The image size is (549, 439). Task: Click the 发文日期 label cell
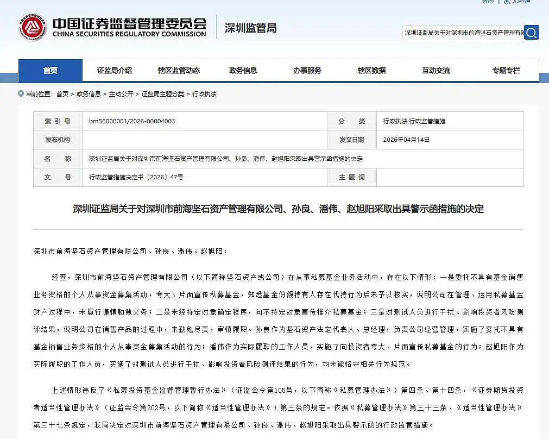[352, 140]
